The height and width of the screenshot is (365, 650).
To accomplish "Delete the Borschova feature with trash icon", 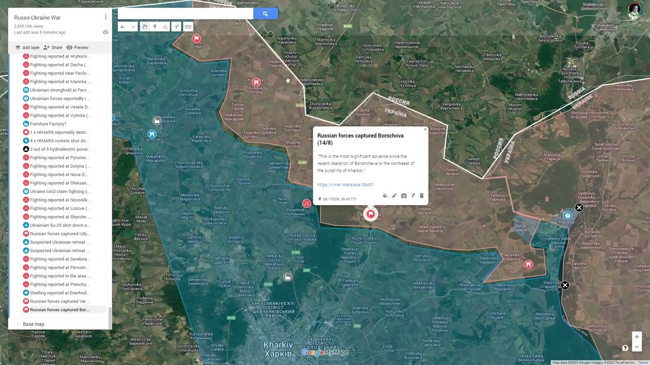I will 421,196.
